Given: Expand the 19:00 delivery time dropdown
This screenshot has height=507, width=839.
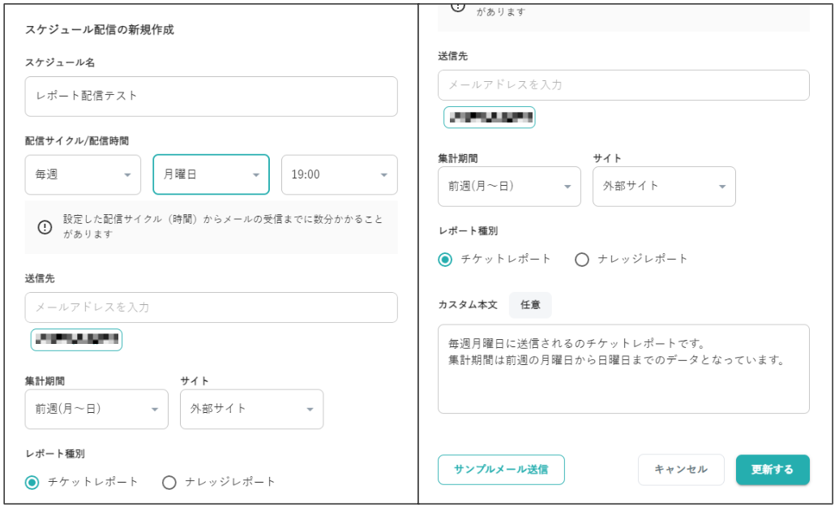Looking at the screenshot, I should point(340,174).
